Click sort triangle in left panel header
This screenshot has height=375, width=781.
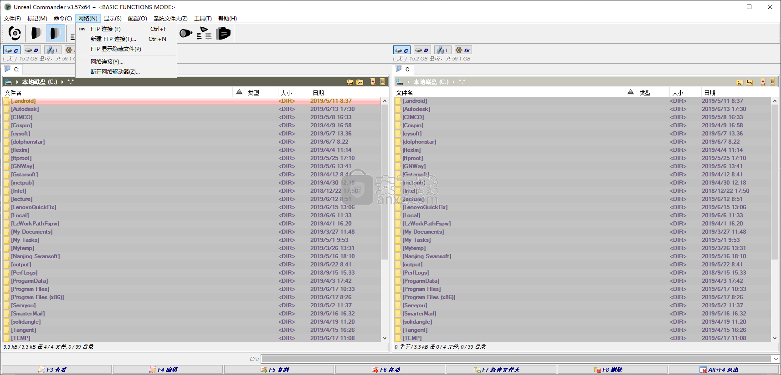click(239, 92)
